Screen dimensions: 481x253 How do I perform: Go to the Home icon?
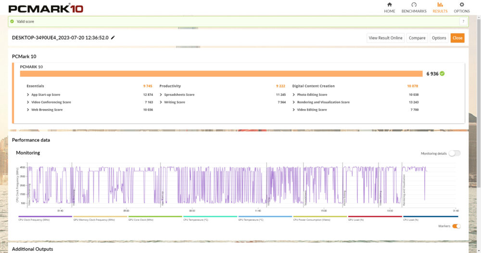pos(389,5)
